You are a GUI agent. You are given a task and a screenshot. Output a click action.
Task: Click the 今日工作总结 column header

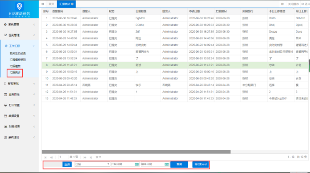coord(277,12)
